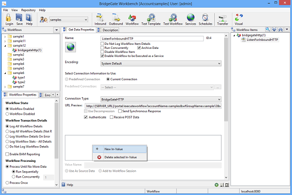Open the Connection Type dropdown
Screen dimensions: 292x195
160,99
